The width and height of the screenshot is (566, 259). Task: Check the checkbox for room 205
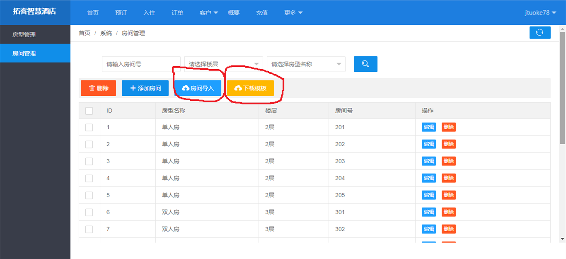pyautogui.click(x=89, y=195)
